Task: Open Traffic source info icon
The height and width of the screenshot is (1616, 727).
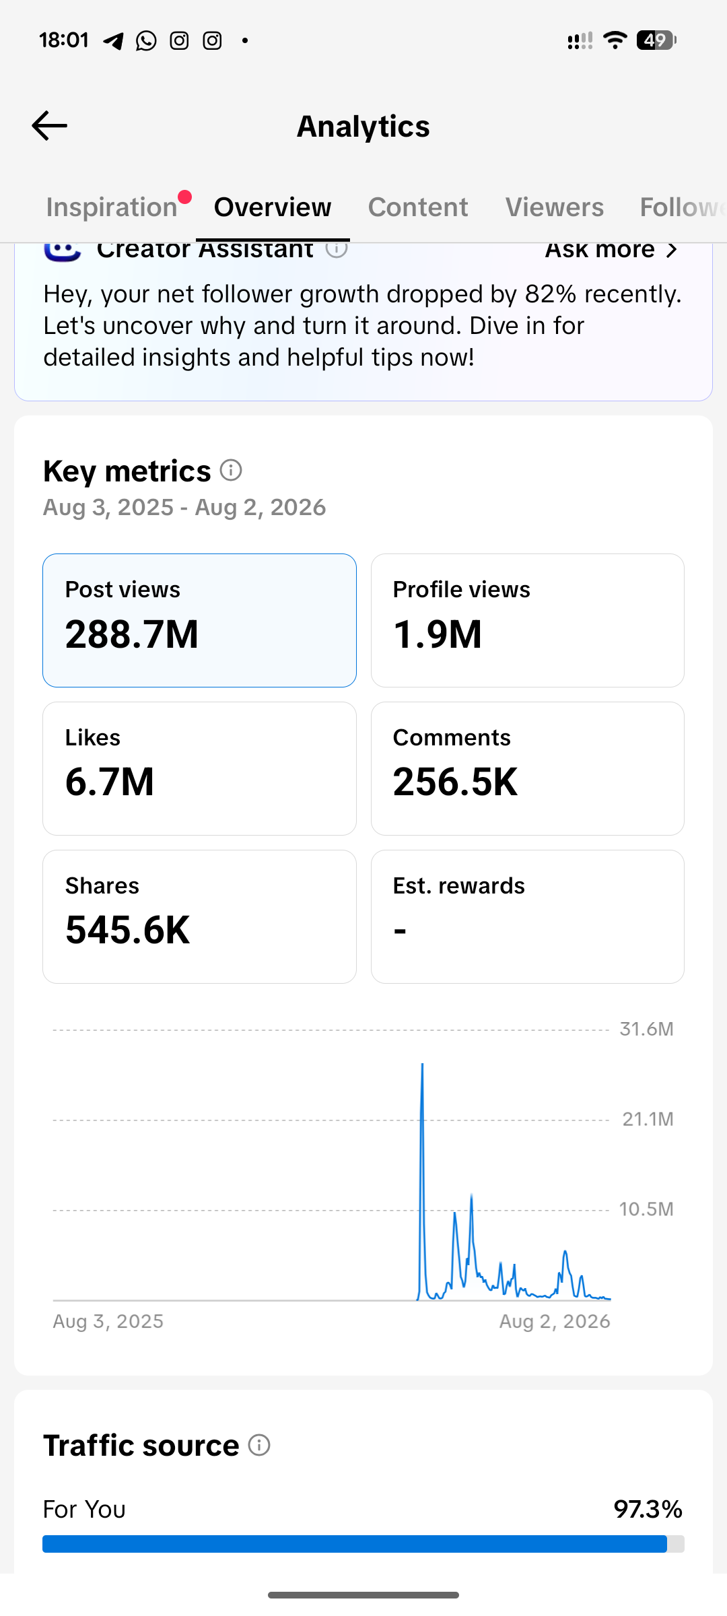Action: [259, 1445]
